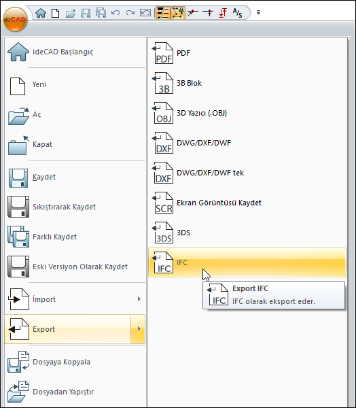This screenshot has width=356, height=408.
Task: Click the red vertical arrows dimension icon
Action: [x=223, y=13]
